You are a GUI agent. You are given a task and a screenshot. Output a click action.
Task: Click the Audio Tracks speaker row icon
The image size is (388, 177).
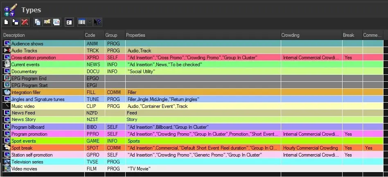7,51
